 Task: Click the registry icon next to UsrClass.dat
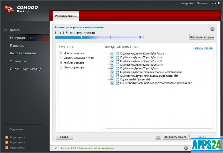[117, 83]
